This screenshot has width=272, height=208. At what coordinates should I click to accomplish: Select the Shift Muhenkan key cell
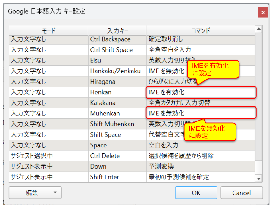coord(117,124)
